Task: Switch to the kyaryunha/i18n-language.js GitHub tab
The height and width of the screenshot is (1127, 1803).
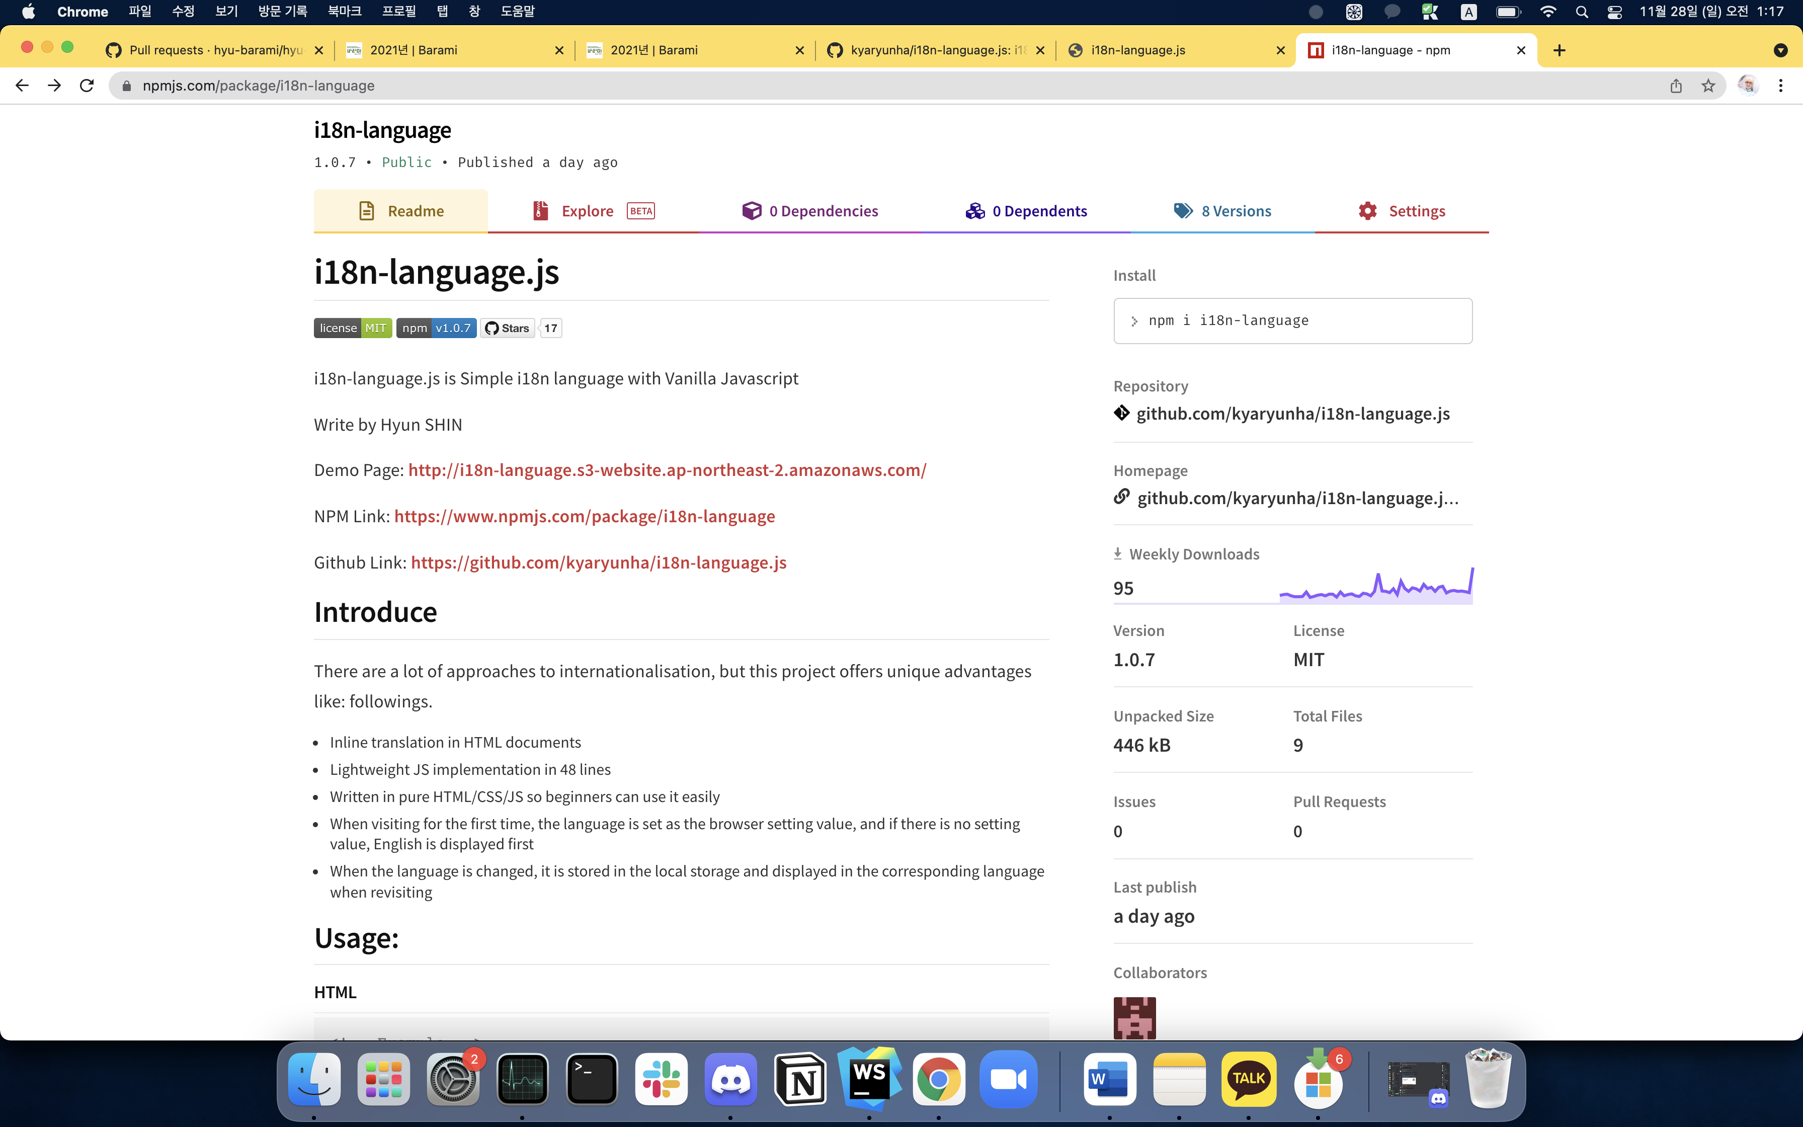Action: pyautogui.click(x=936, y=50)
